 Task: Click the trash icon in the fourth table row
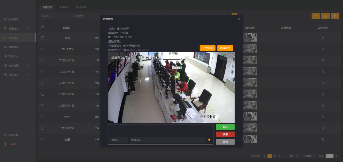click(x=323, y=72)
